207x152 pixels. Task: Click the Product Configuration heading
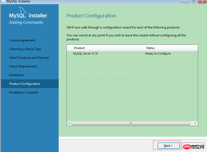[91, 16]
